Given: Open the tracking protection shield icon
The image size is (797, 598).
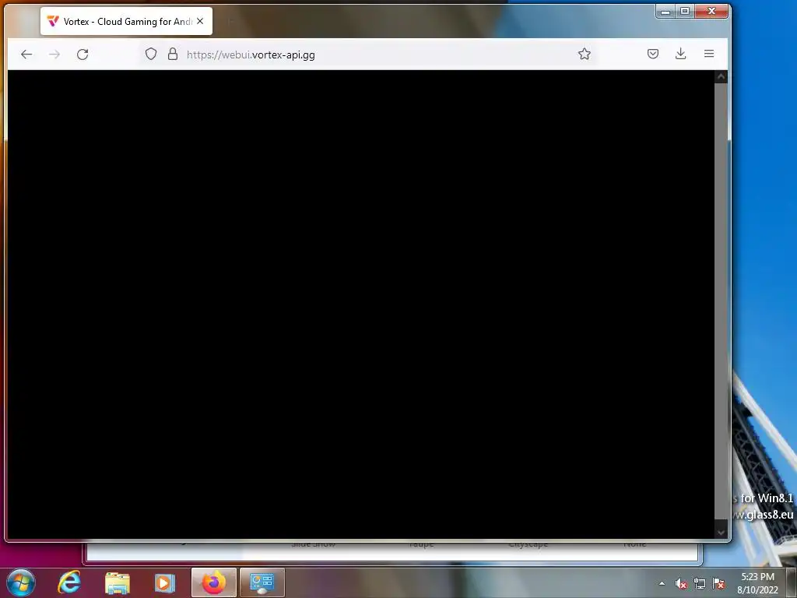Looking at the screenshot, I should 151,54.
